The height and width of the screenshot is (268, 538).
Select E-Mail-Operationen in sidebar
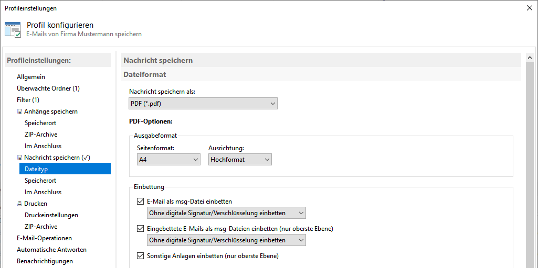click(44, 238)
